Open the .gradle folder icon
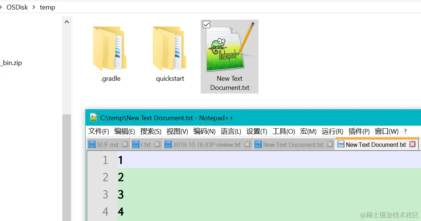This screenshot has width=421, height=221. coord(110,48)
